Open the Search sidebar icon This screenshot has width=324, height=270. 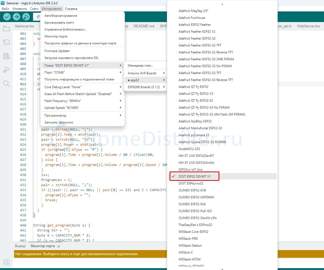6,84
